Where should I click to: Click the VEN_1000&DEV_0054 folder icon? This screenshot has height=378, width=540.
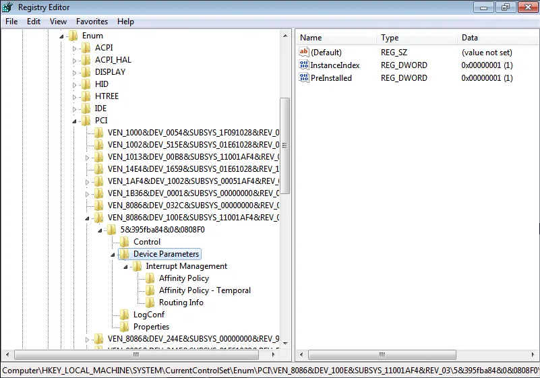click(x=99, y=133)
